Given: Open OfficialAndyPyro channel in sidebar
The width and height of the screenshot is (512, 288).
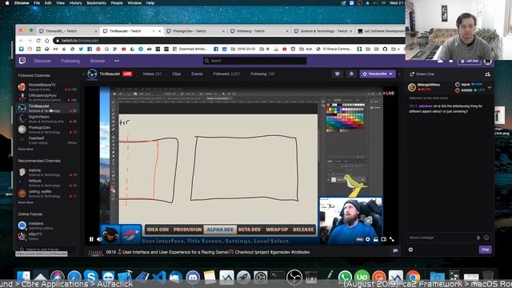Looking at the screenshot, I should [x=47, y=98].
